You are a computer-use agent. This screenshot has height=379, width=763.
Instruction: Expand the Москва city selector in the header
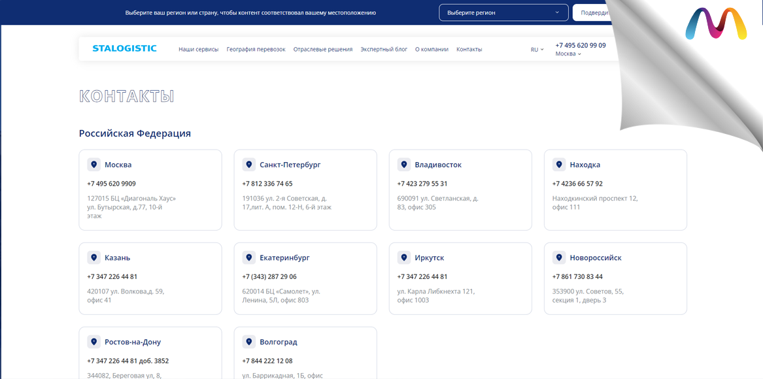point(568,54)
